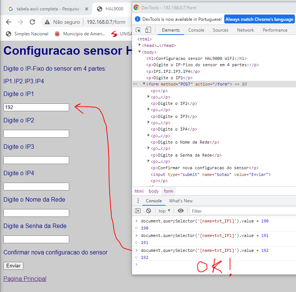296x292 pixels.
Task: Click the browser forward arrow
Action: 20,22
